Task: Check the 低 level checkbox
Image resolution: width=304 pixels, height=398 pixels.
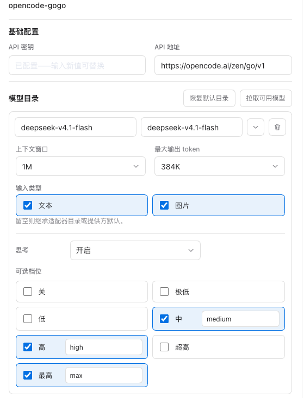Action: click(28, 319)
